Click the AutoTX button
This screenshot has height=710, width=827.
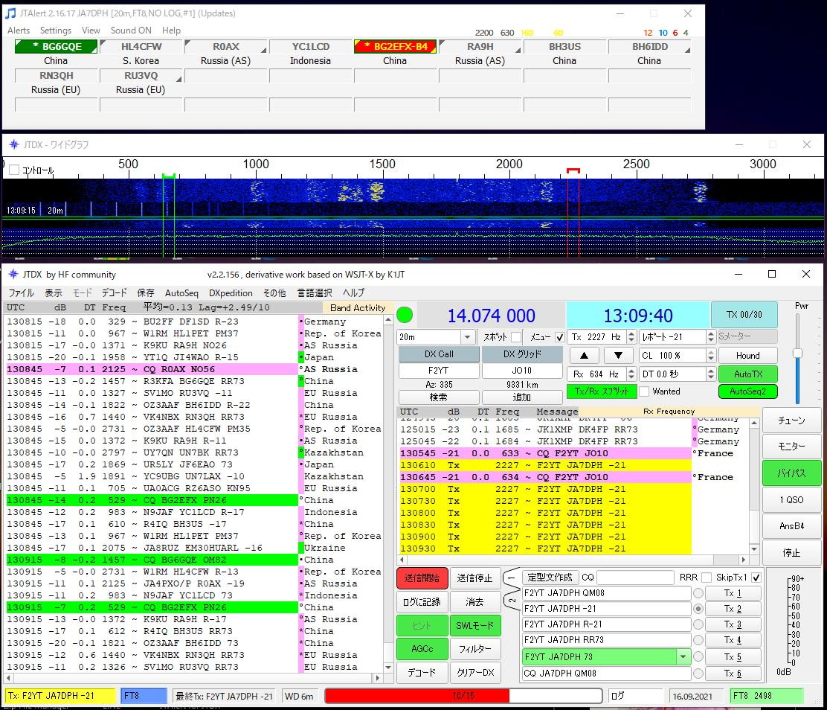747,374
